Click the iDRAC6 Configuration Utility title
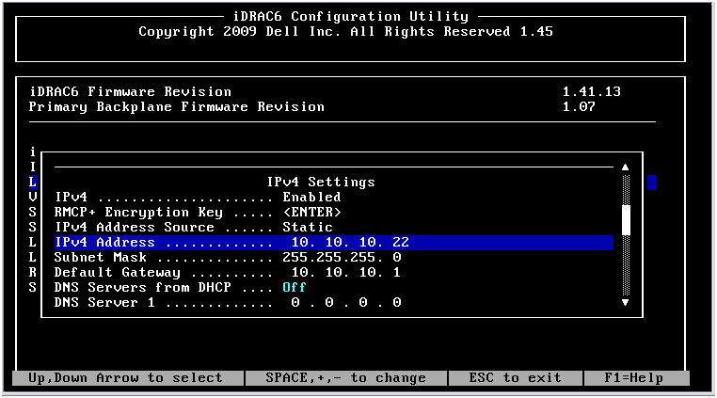 pyautogui.click(x=351, y=17)
